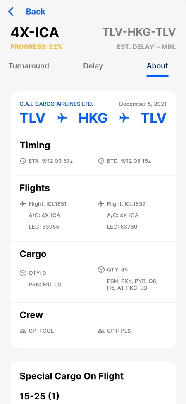Click the airplane icon between TLV and HKG

pyautogui.click(x=62, y=118)
